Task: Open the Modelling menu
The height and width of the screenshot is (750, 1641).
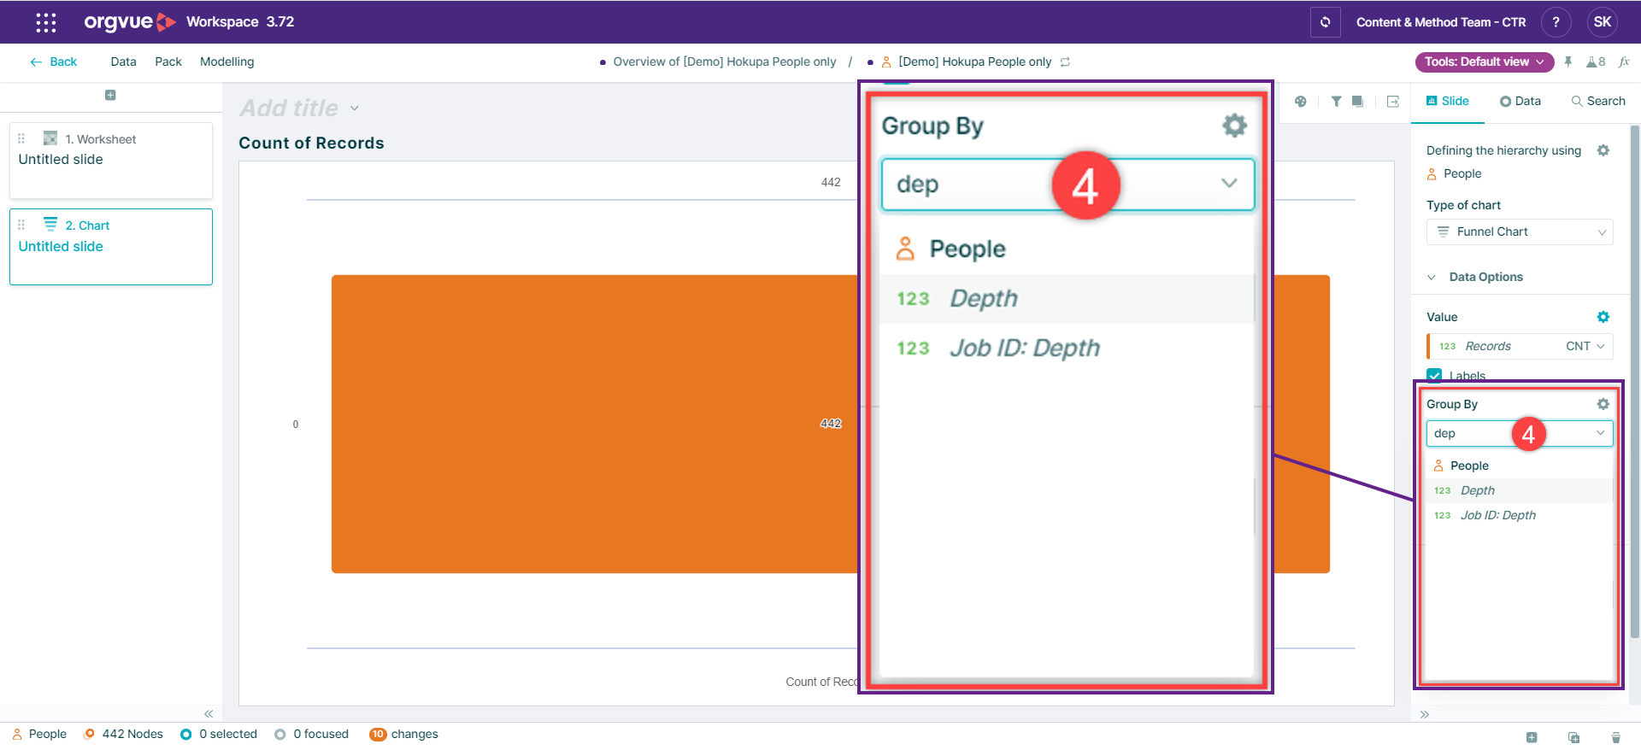Action: coord(226,62)
